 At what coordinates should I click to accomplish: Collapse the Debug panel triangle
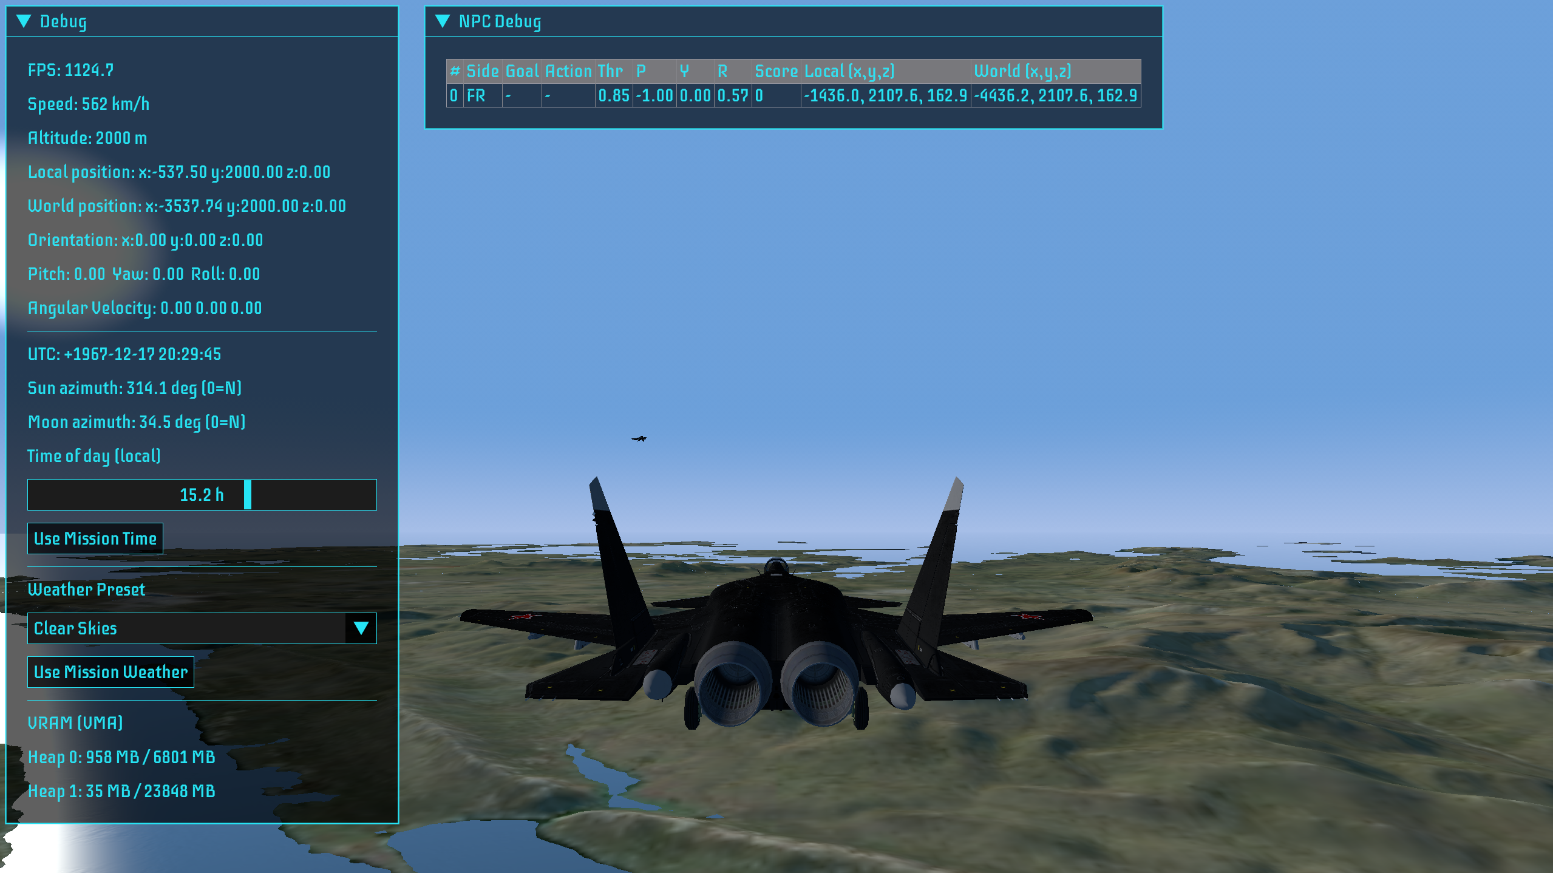coord(24,21)
